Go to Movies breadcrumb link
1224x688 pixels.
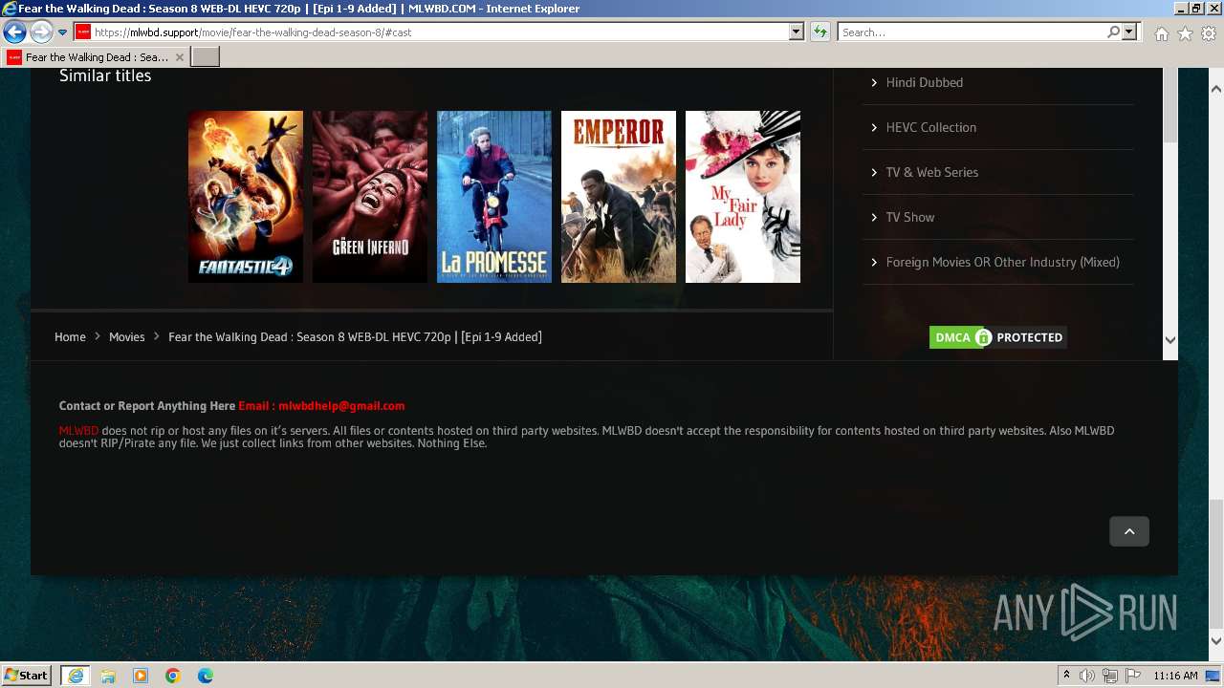126,336
